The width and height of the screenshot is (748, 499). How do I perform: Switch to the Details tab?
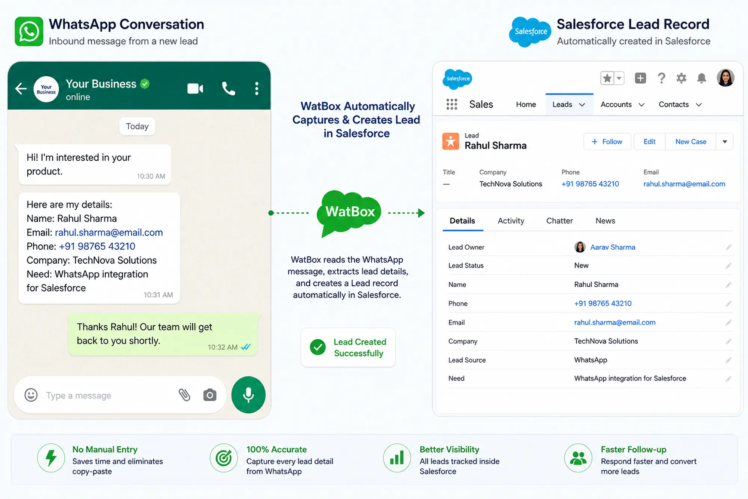[462, 221]
